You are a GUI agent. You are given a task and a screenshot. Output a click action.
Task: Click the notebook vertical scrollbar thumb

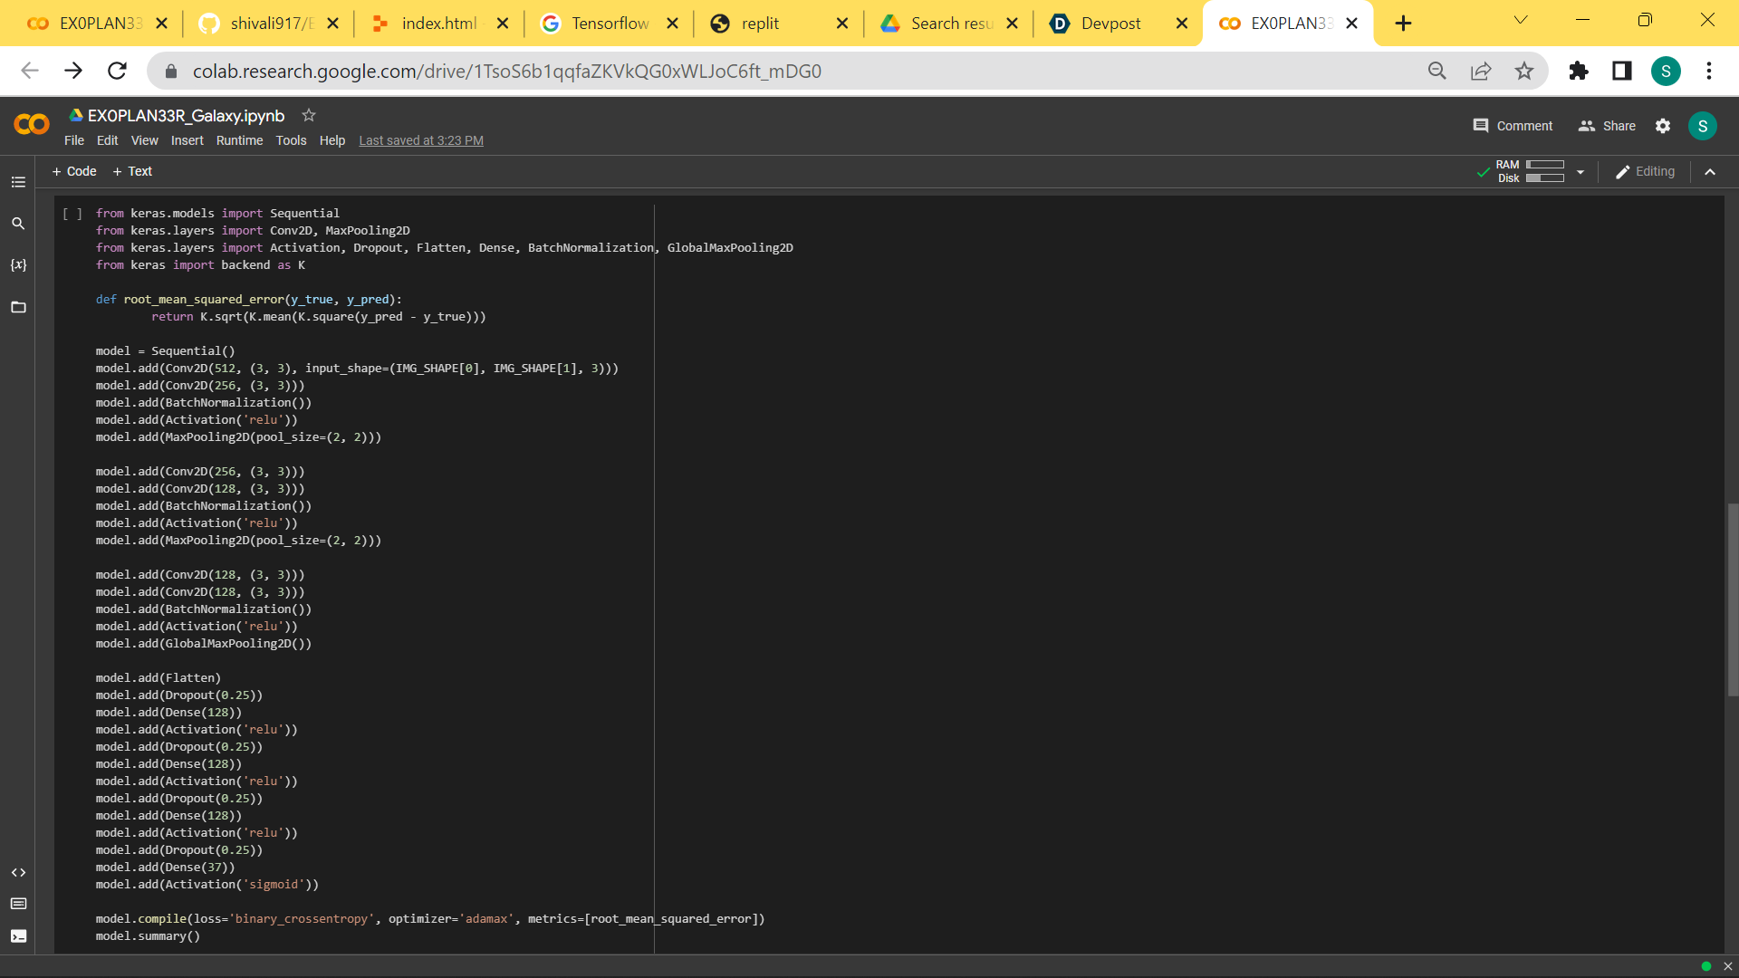point(1732,599)
